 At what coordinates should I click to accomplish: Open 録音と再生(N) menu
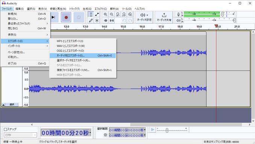(58, 9)
